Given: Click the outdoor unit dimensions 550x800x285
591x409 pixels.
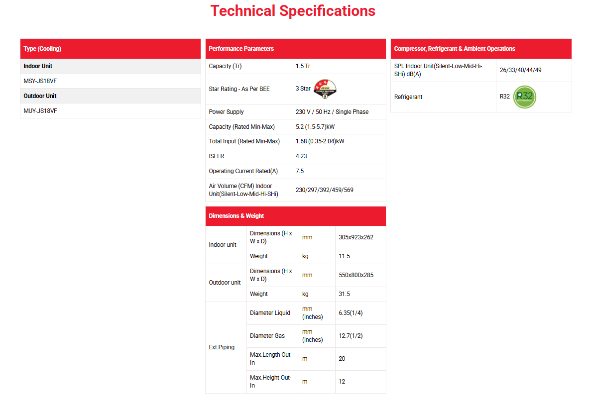Looking at the screenshot, I should coord(355,275).
